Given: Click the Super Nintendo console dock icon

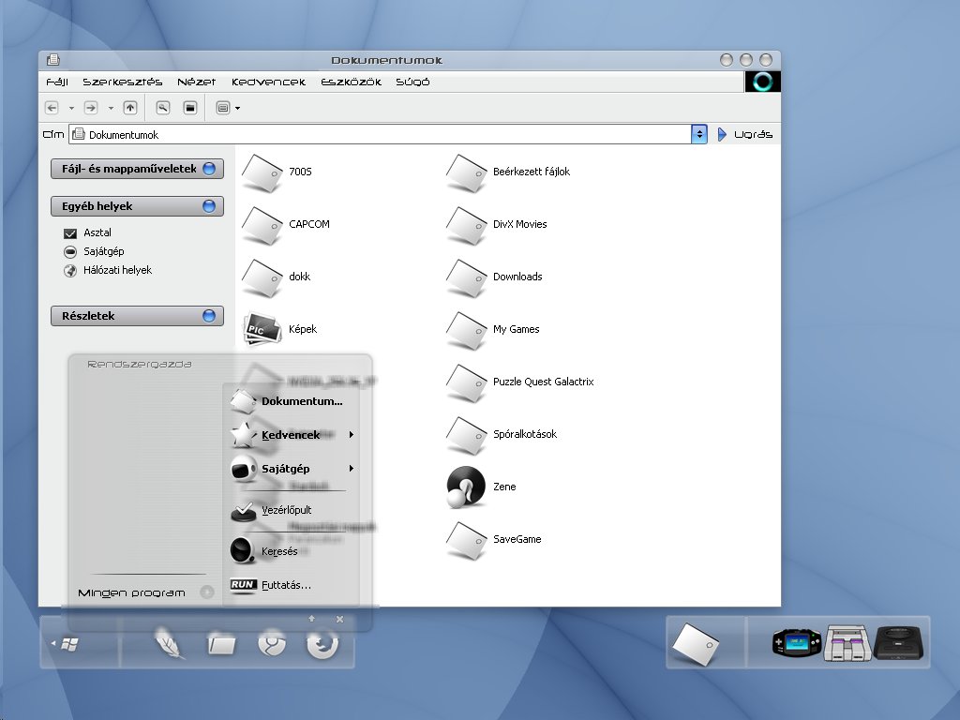Looking at the screenshot, I should point(847,642).
